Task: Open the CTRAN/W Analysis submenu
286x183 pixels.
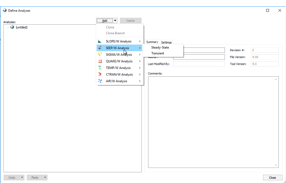Action: (x=120, y=74)
